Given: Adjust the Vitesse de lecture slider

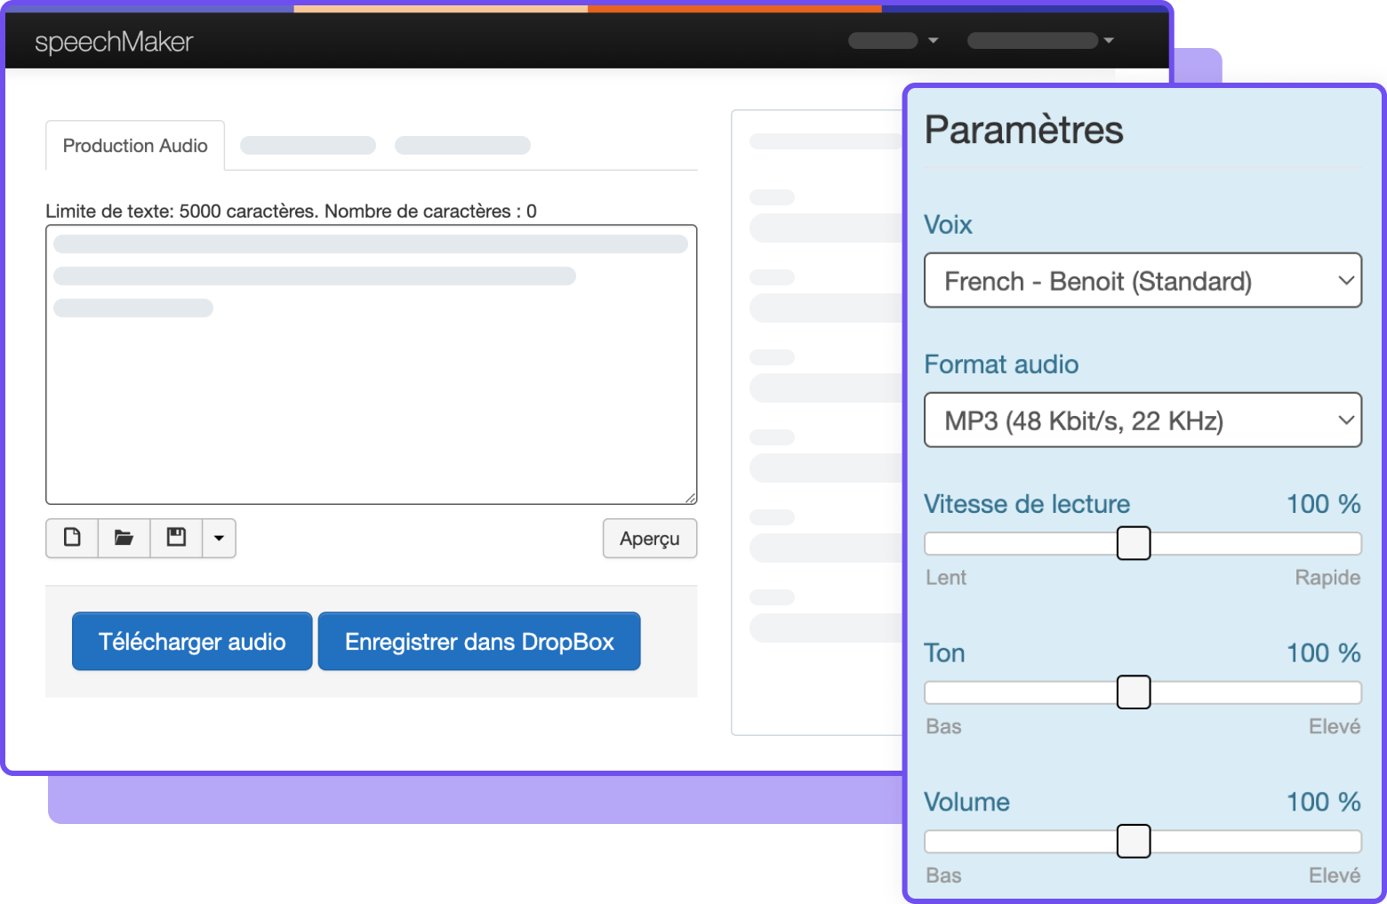Looking at the screenshot, I should [x=1134, y=543].
